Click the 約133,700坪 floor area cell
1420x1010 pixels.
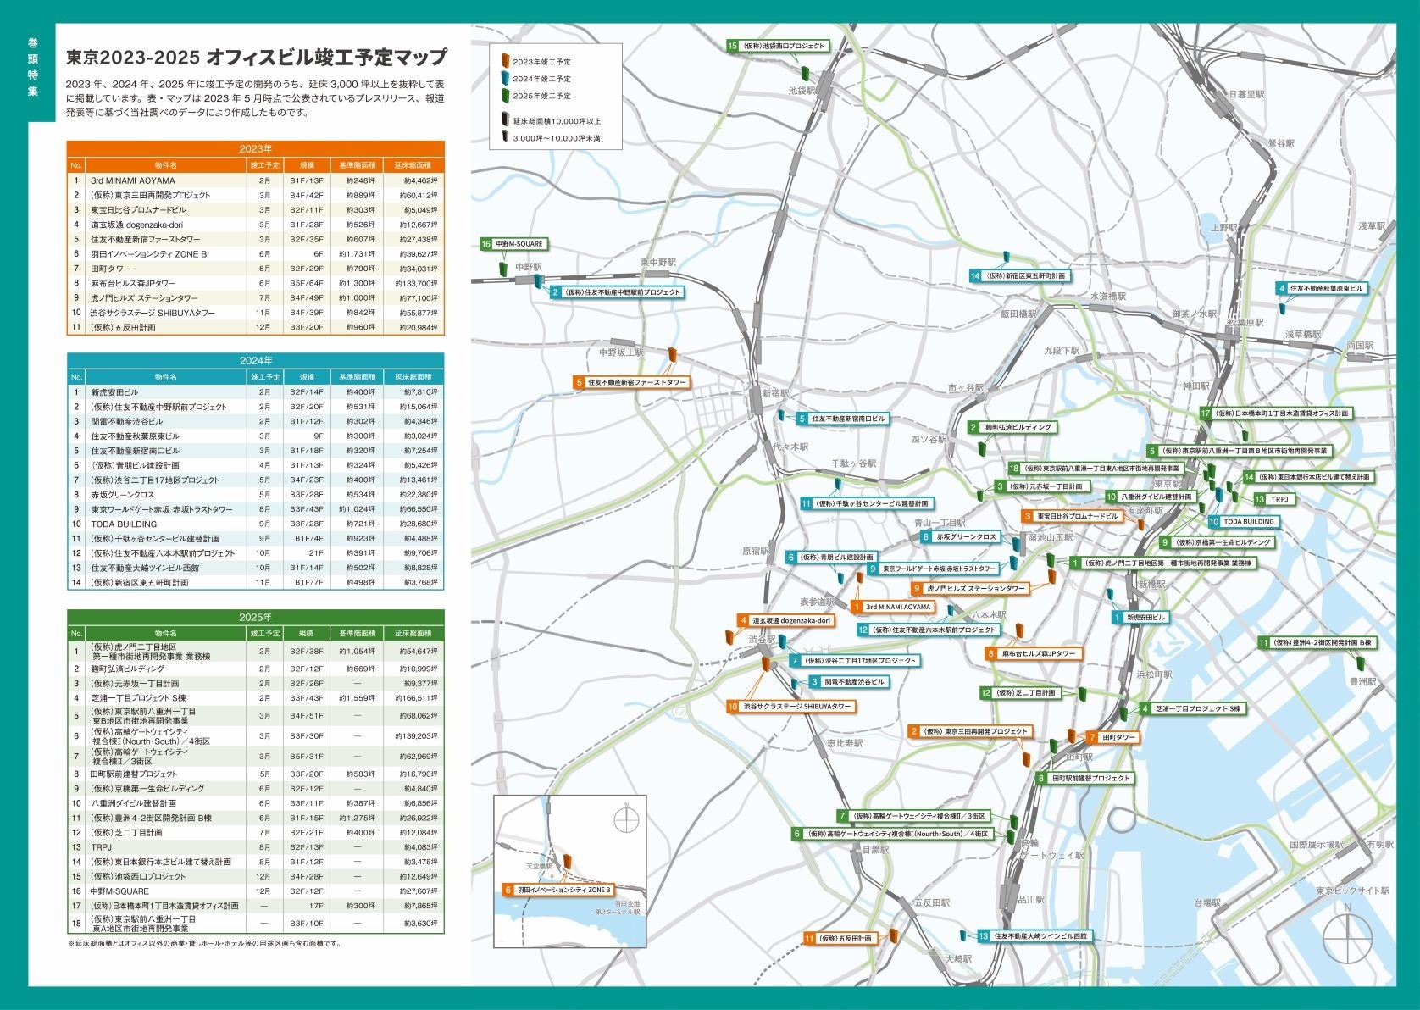(418, 283)
